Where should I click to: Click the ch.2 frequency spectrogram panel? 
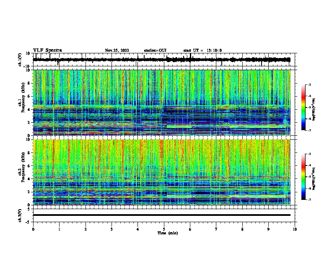pyautogui.click(x=162, y=172)
